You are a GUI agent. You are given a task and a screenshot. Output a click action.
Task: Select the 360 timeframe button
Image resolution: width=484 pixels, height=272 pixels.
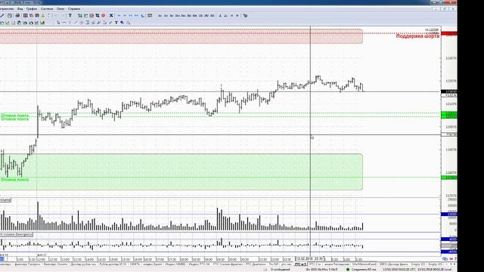click(212, 15)
